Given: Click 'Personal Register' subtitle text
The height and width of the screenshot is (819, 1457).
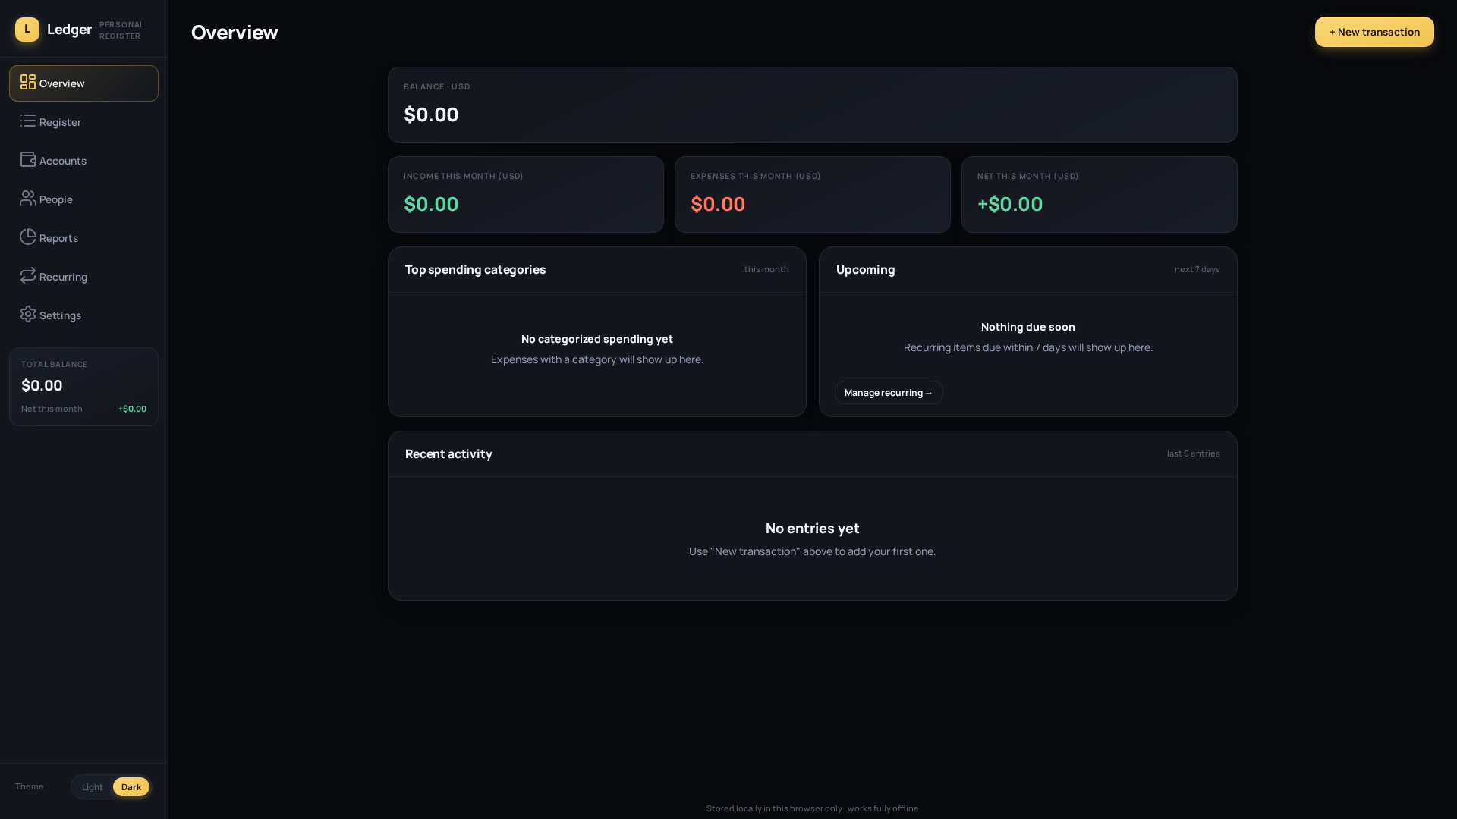Looking at the screenshot, I should pyautogui.click(x=121, y=30).
